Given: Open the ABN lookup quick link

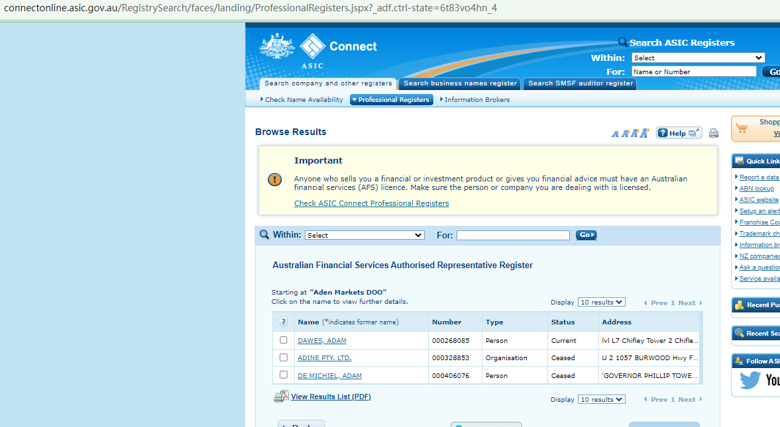Looking at the screenshot, I should [x=757, y=189].
